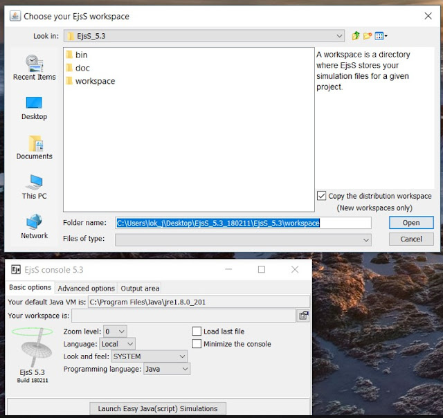The image size is (443, 418).
Task: Click the Open button
Action: (x=411, y=223)
